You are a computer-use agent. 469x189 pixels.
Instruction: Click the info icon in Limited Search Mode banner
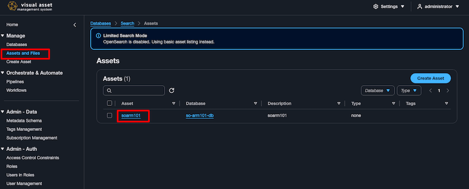98,36
